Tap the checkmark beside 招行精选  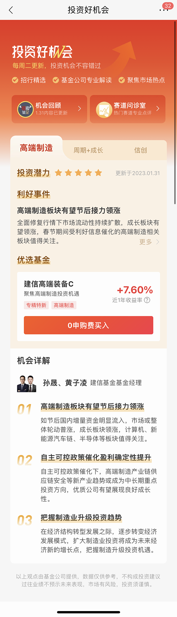(15, 80)
